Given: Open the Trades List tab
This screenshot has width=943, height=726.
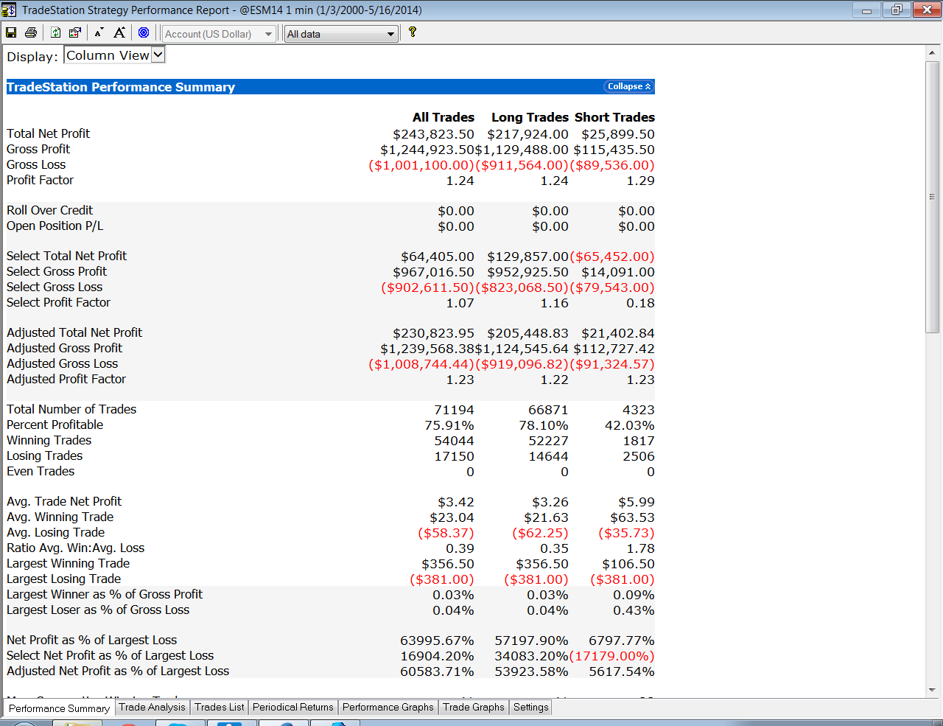Looking at the screenshot, I should pos(220,707).
